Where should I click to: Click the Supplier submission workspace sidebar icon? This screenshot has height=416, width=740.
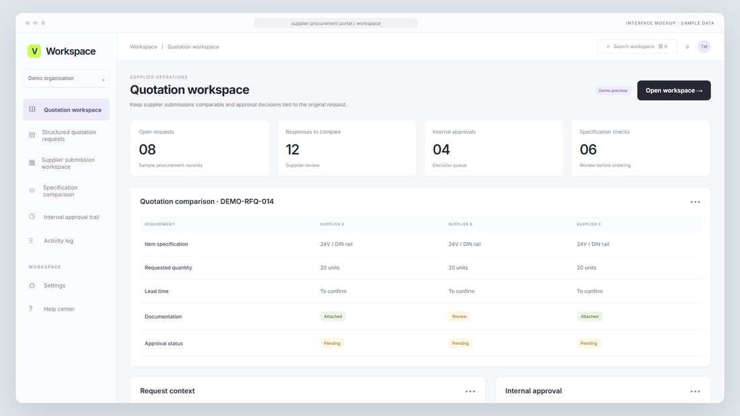[32, 163]
